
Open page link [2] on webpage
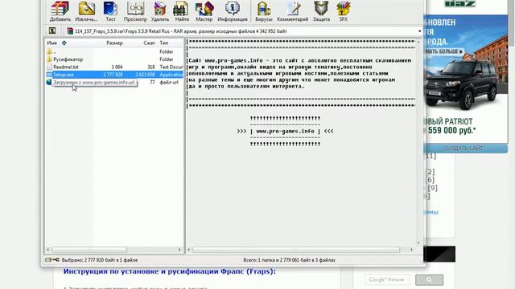431,172
